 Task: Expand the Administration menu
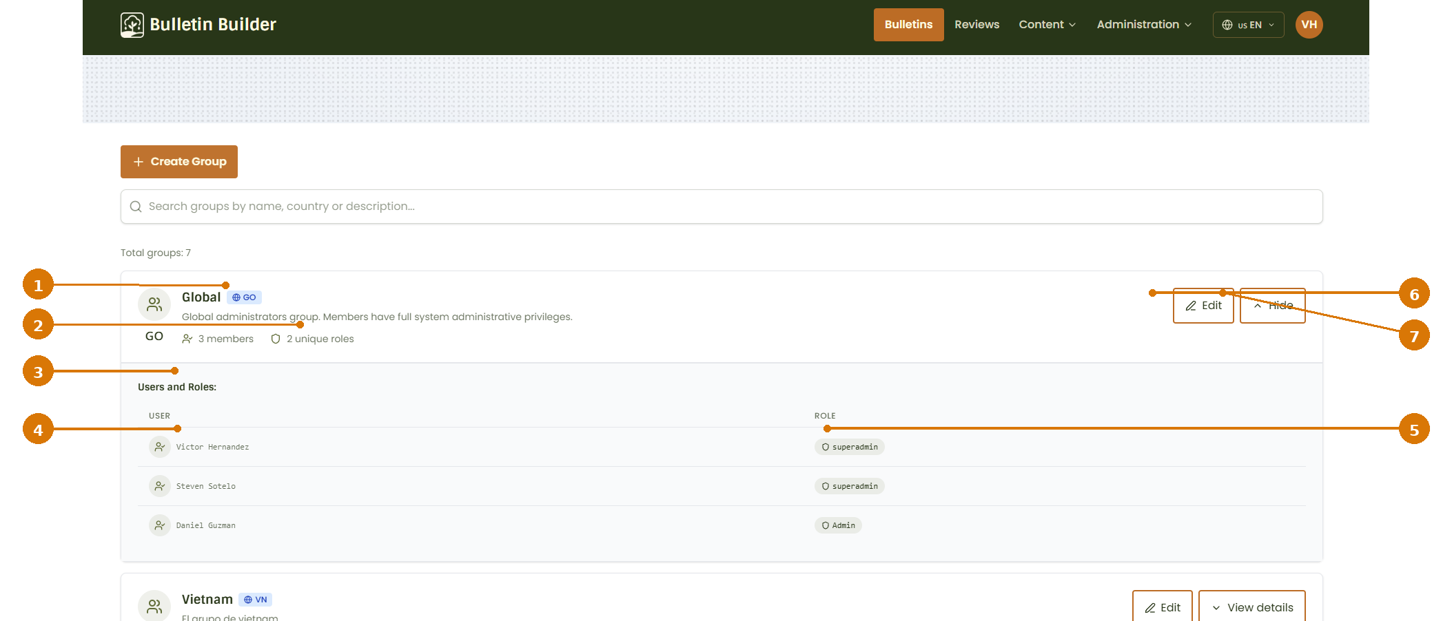(1144, 25)
